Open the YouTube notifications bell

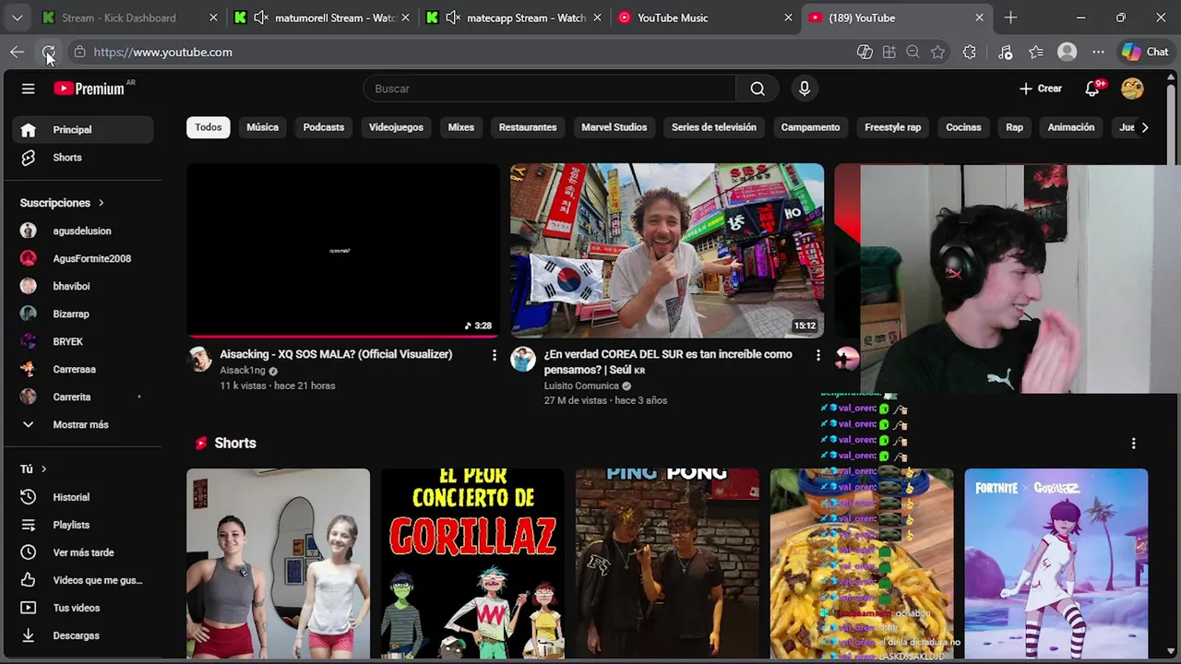coord(1092,89)
